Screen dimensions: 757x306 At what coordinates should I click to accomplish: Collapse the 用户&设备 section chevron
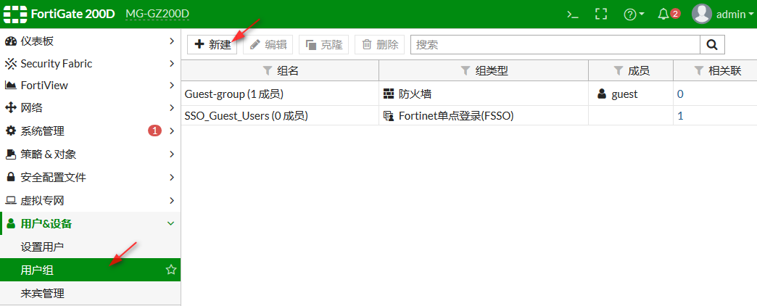[x=170, y=223]
